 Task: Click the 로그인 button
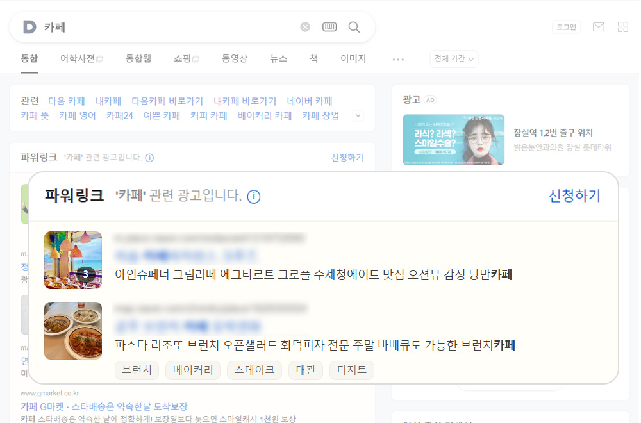click(566, 27)
